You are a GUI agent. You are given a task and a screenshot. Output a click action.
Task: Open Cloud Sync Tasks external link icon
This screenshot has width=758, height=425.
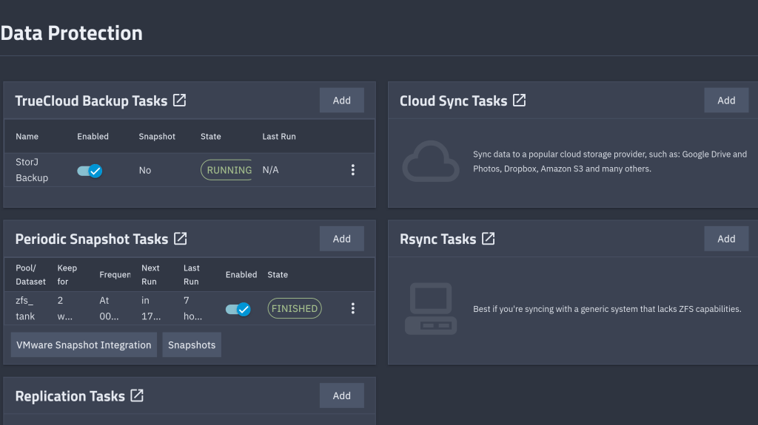pos(519,101)
